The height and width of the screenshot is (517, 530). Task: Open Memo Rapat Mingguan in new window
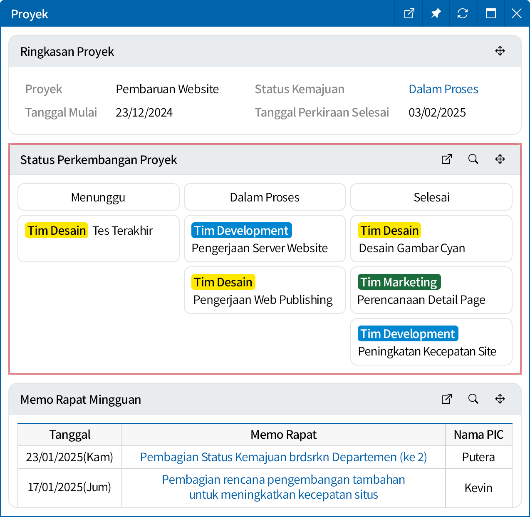(x=446, y=399)
